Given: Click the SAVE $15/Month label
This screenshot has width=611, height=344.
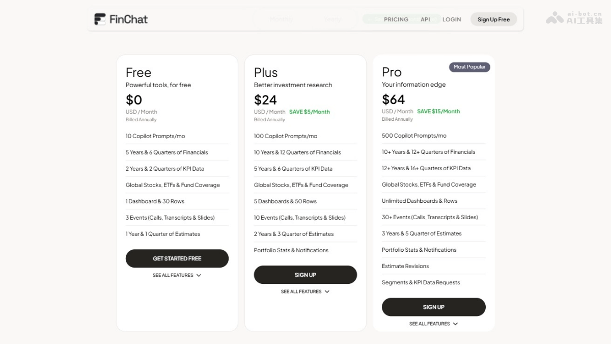Looking at the screenshot, I should coord(438,111).
